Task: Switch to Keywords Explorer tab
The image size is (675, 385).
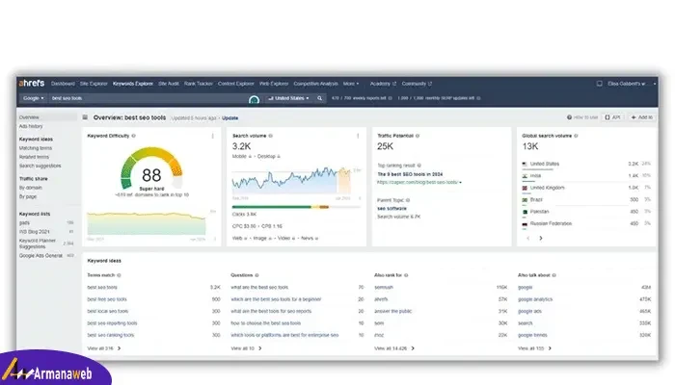Action: [133, 84]
